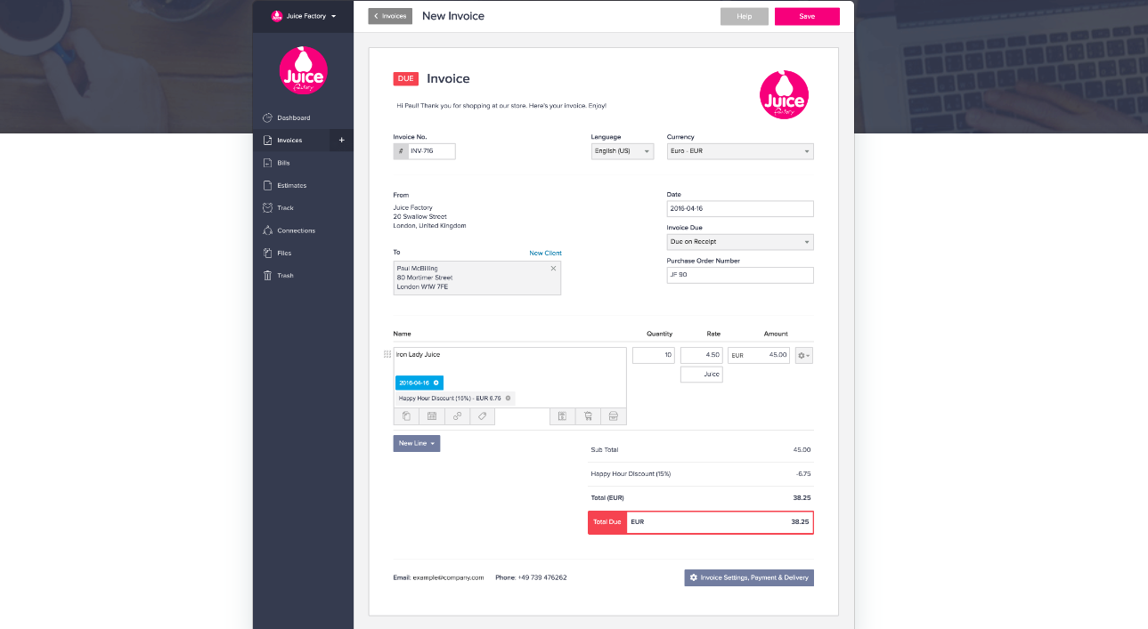Screen dimensions: 1148x629
Task: Remove the Happy Hour Discount from the item
Action: click(508, 398)
